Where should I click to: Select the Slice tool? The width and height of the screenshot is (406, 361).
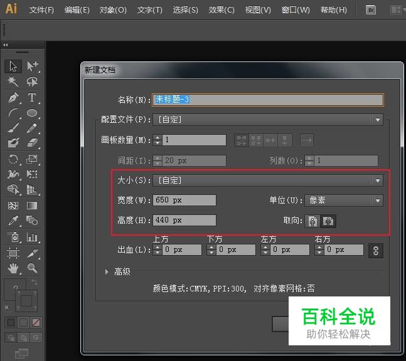(32, 253)
